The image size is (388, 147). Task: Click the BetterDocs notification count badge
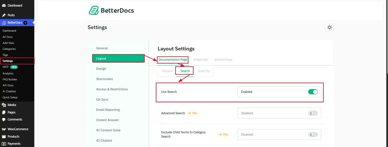point(25,23)
